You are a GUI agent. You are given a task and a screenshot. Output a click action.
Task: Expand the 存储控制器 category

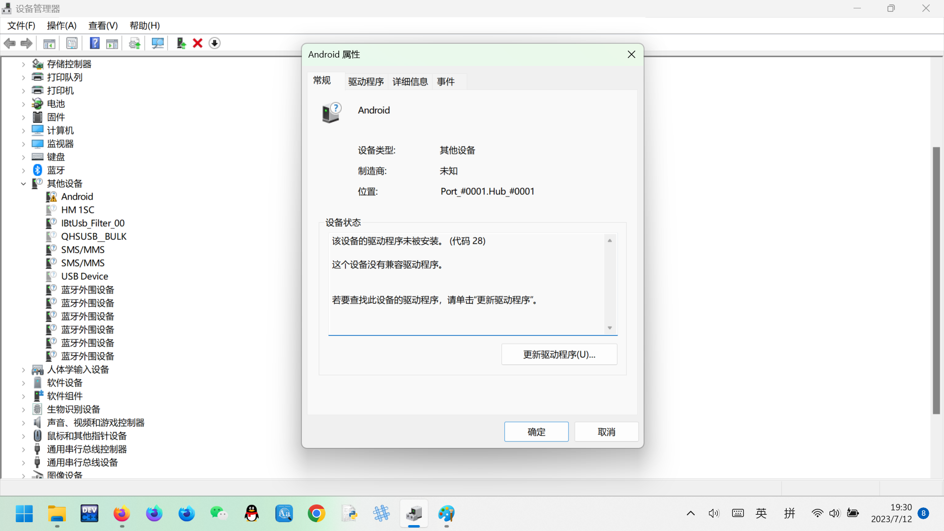coord(23,64)
